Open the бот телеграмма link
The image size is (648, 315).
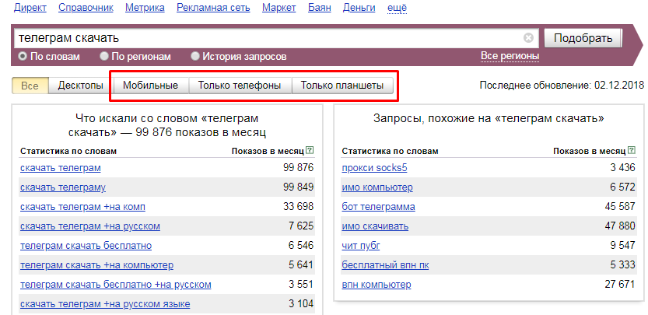point(379,207)
